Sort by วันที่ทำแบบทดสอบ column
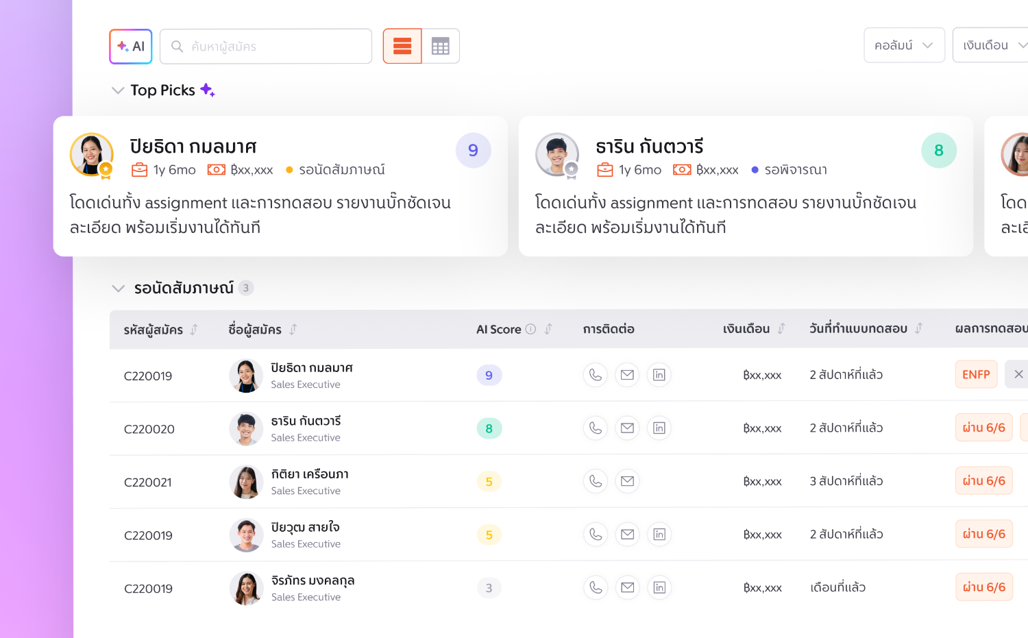 919,329
